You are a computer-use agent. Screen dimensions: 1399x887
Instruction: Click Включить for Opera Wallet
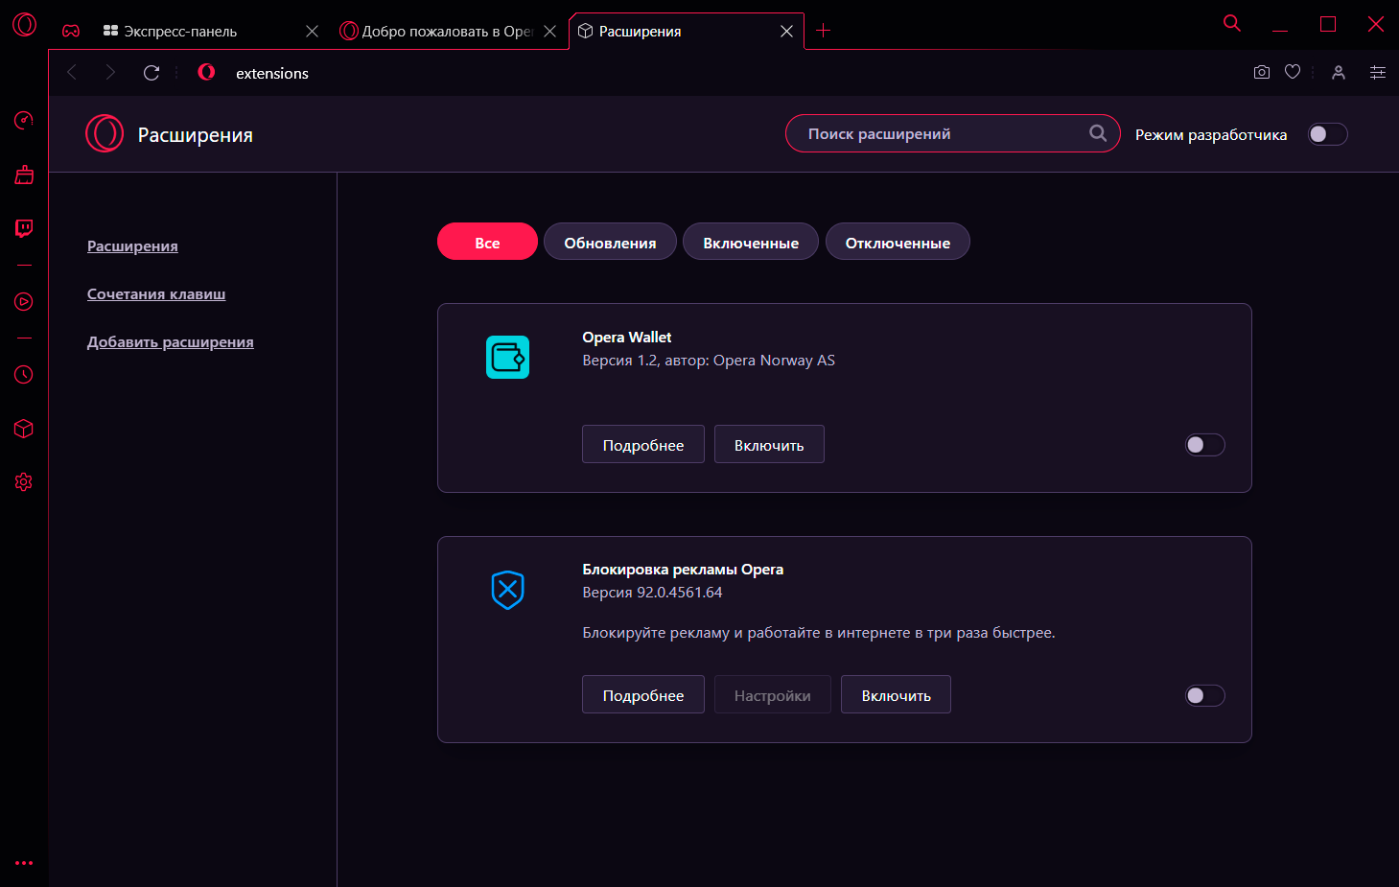pos(769,445)
